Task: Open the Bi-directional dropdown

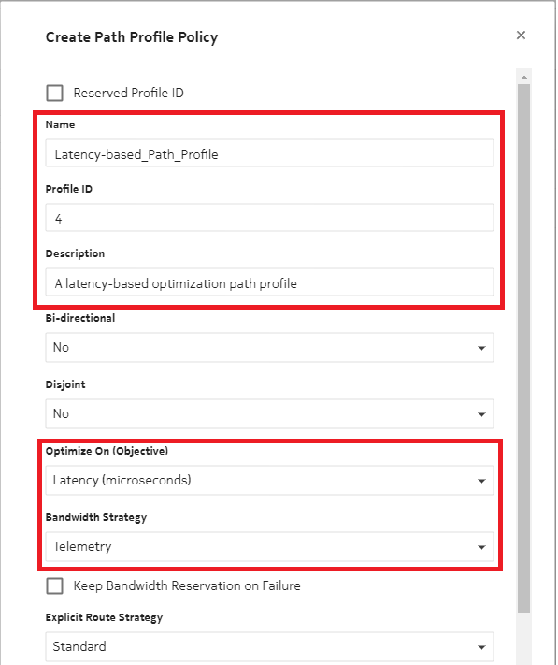Action: tap(269, 348)
